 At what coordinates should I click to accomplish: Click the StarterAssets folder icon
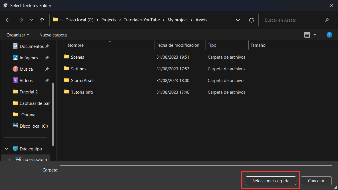pos(67,80)
